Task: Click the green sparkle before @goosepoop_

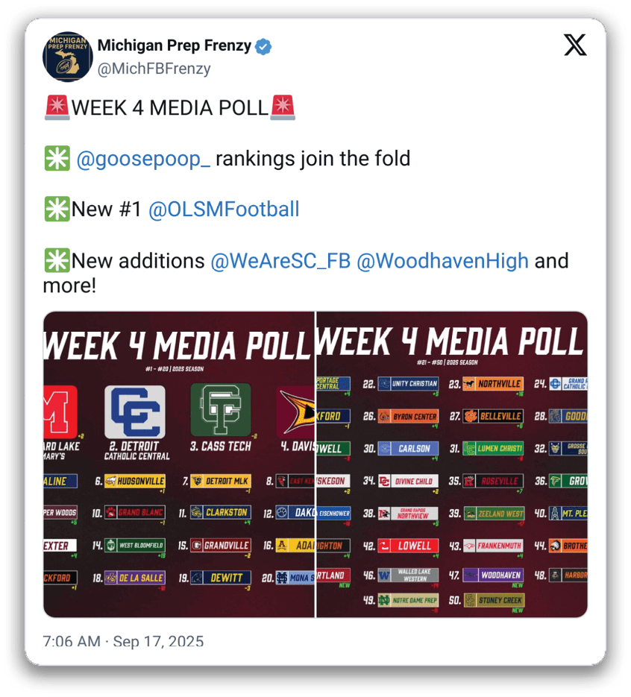Action: pyautogui.click(x=57, y=158)
